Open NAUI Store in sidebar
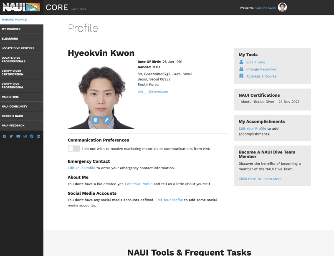 pyautogui.click(x=22, y=97)
